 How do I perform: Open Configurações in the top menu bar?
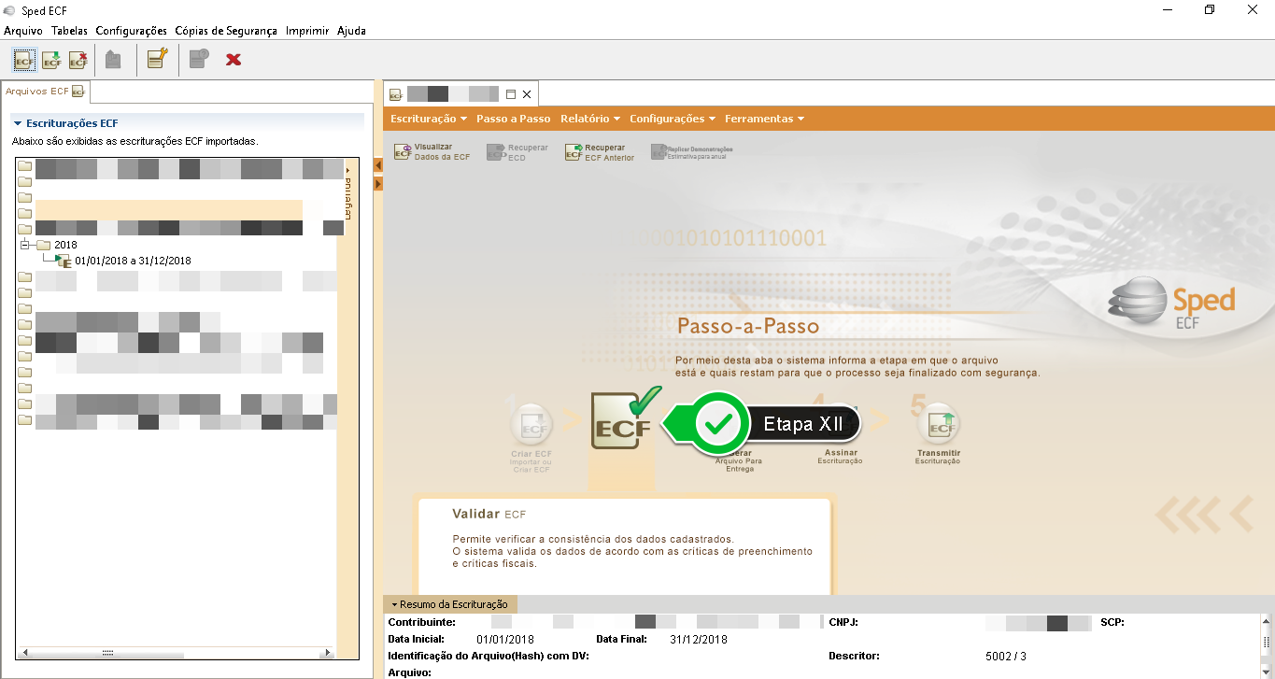(131, 31)
